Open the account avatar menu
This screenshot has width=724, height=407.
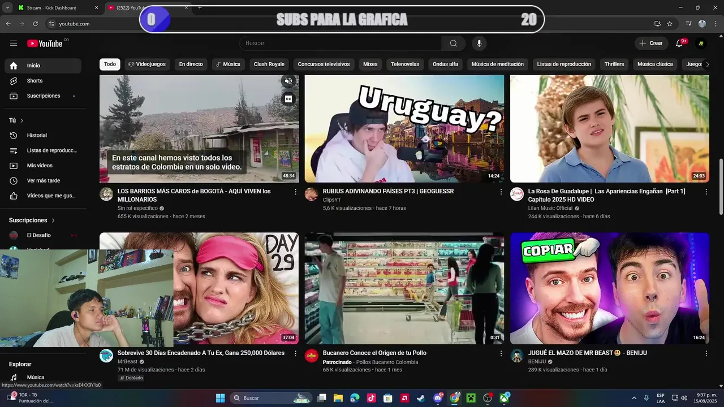pos(701,44)
